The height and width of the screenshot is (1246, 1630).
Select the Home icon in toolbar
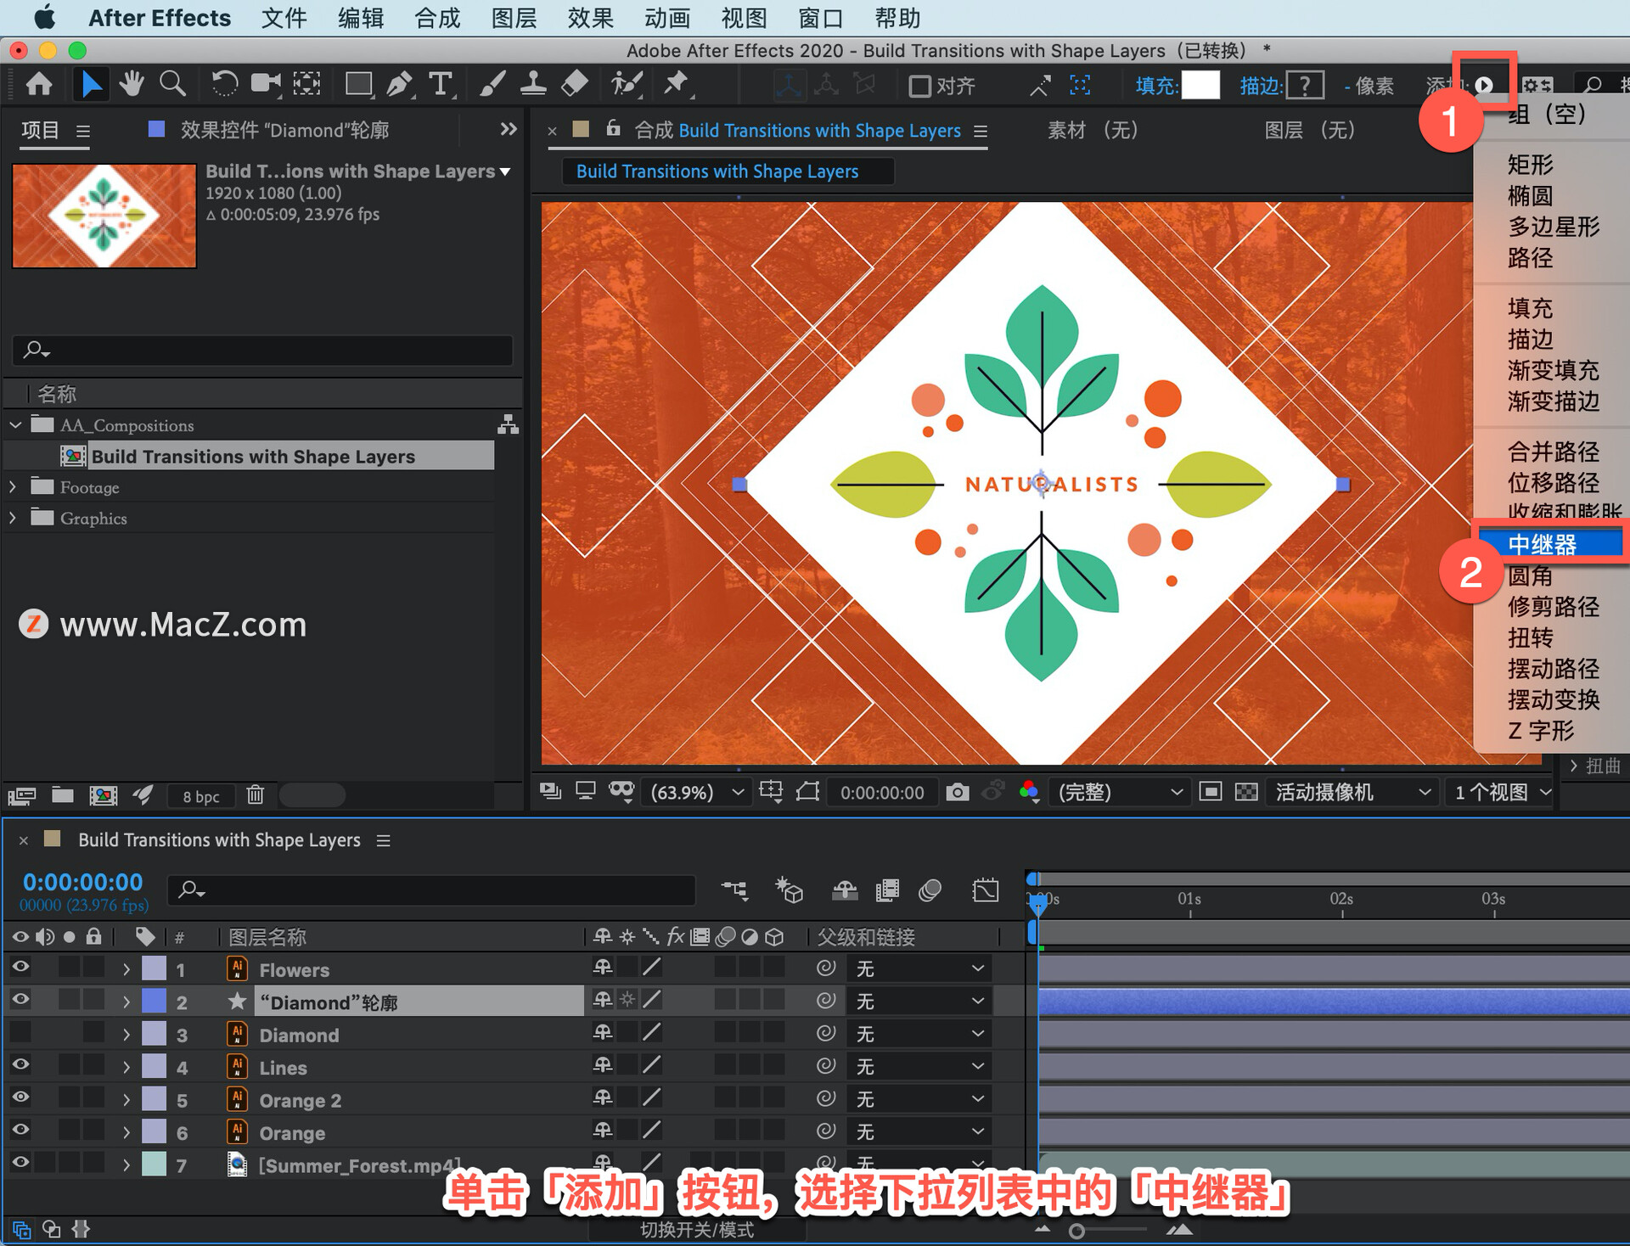pos(39,84)
